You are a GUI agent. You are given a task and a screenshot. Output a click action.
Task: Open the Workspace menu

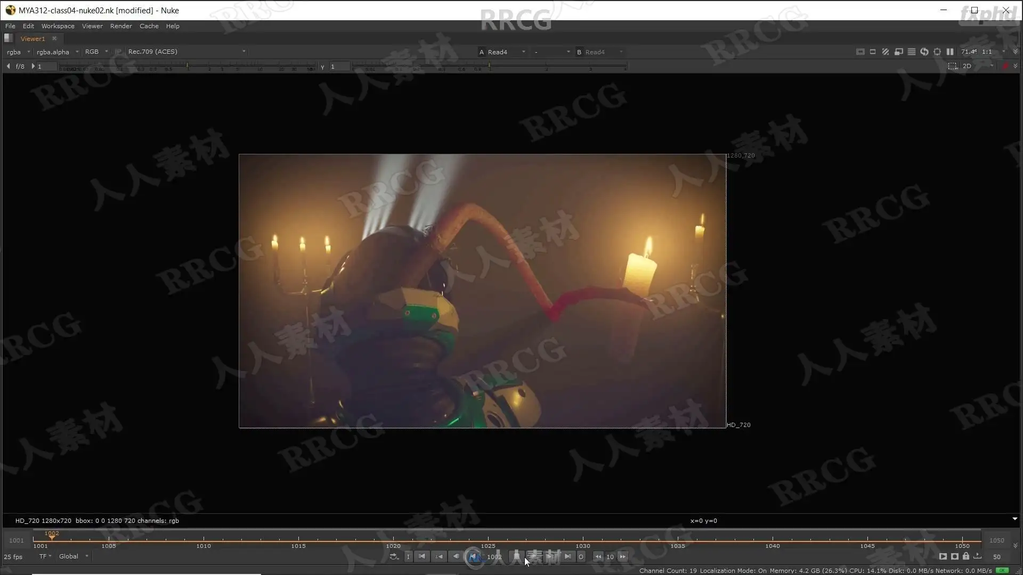(58, 26)
